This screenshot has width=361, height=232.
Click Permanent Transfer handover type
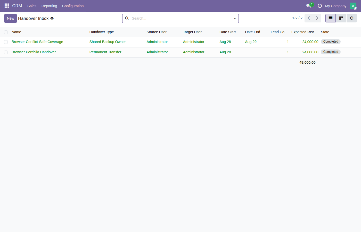(x=105, y=52)
